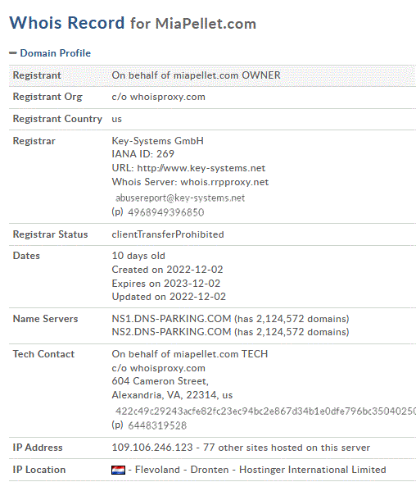Click the highlighted Registrant row
Screen dimensions: 416x482
tap(212, 75)
